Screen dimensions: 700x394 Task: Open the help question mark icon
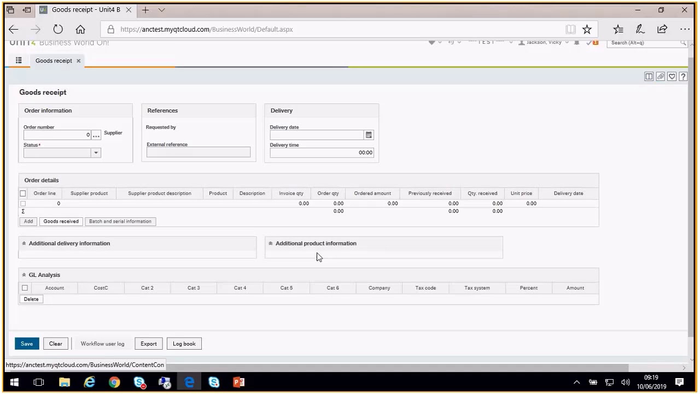coord(683,77)
